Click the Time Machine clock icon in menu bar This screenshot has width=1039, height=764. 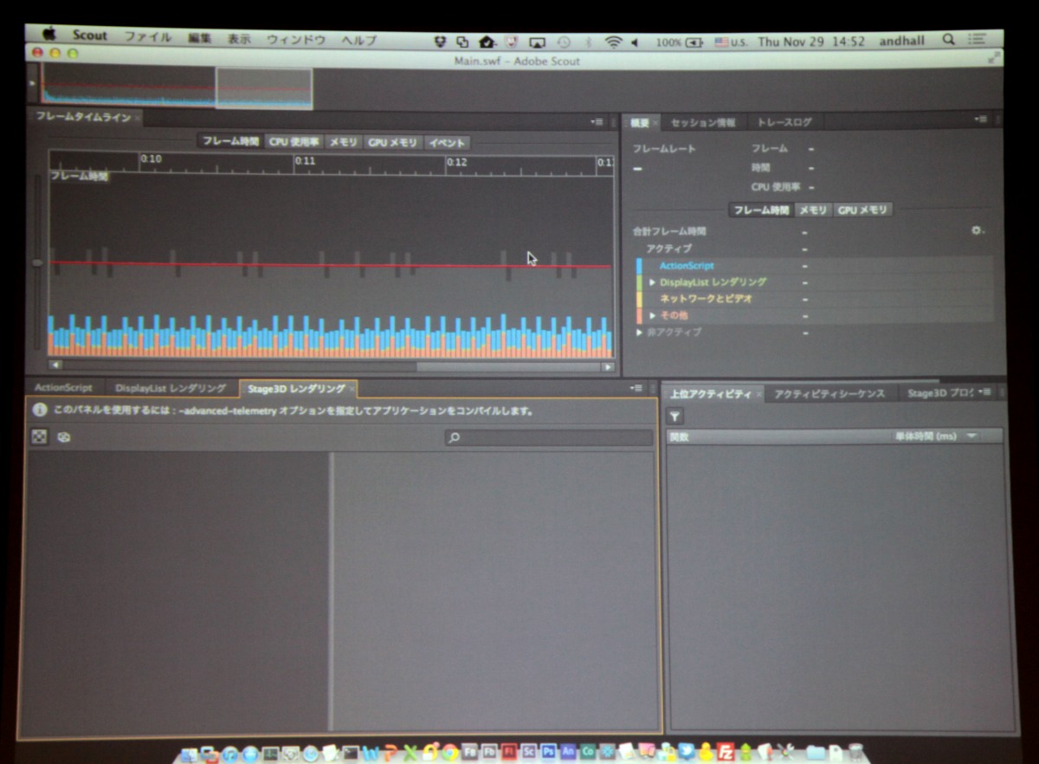pyautogui.click(x=563, y=42)
